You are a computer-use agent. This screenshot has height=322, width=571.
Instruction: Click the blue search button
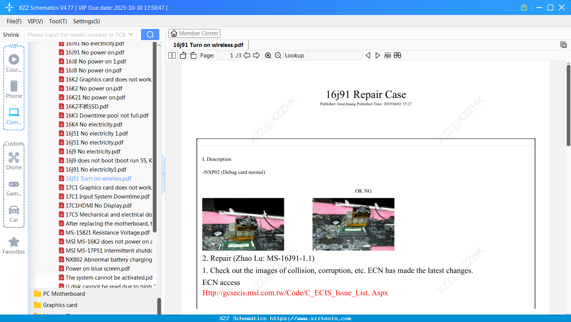[150, 35]
